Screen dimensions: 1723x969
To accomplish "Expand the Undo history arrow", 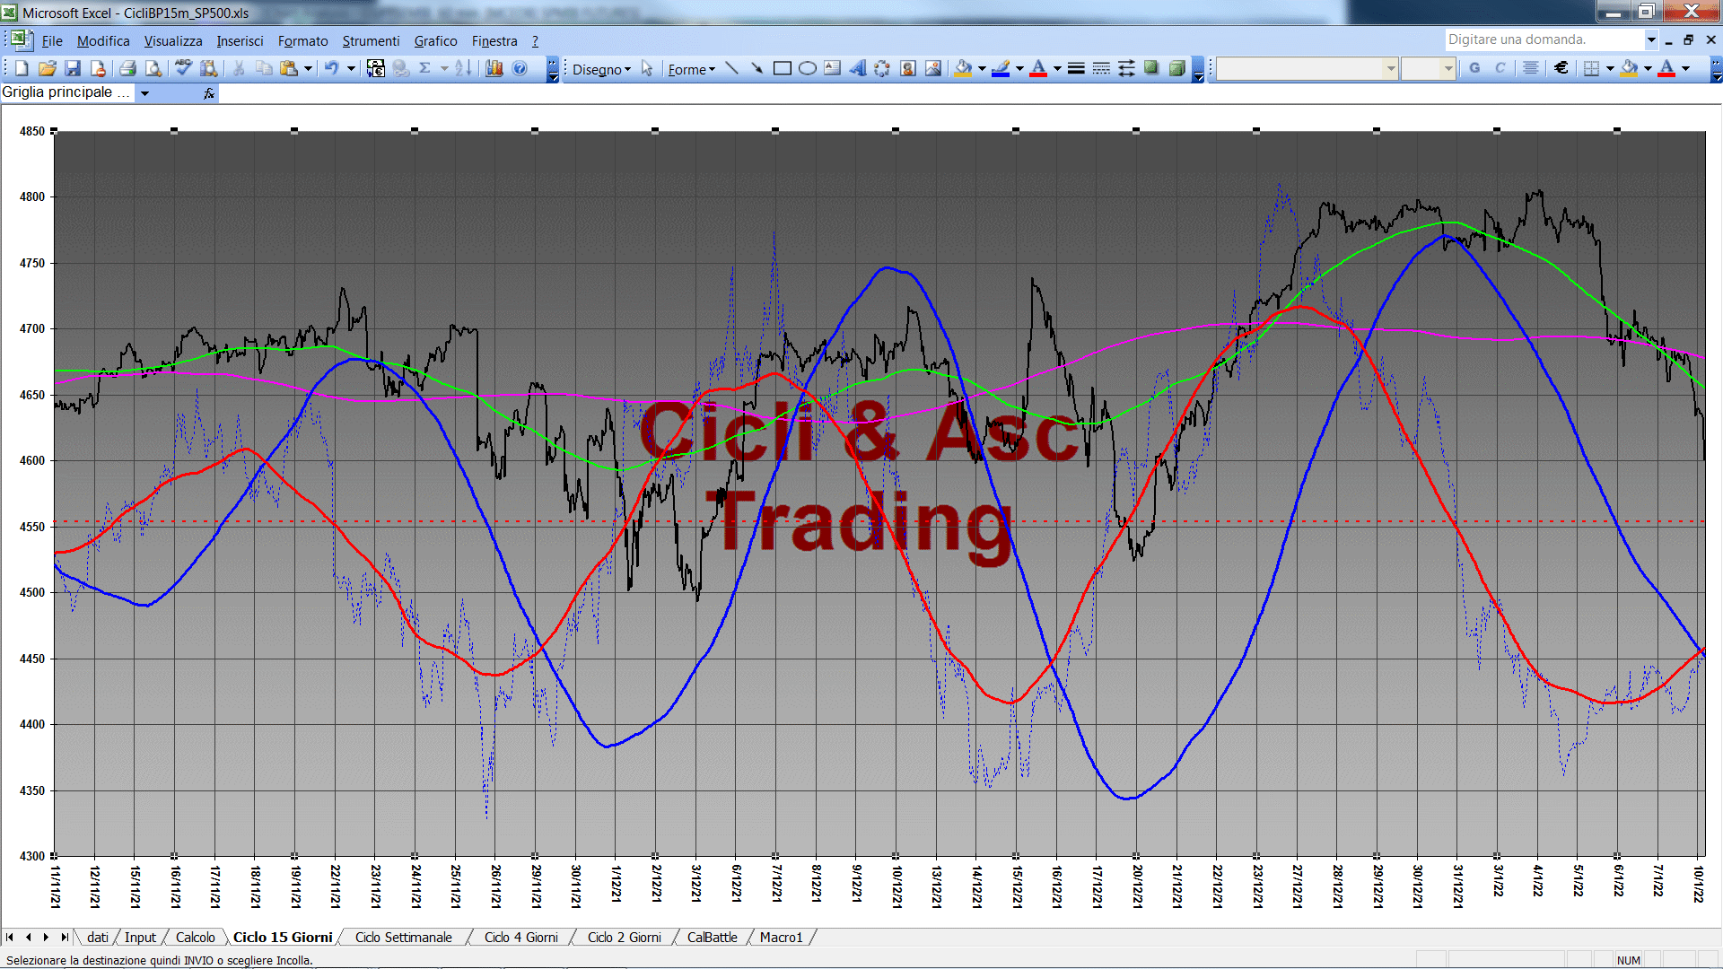I will (x=351, y=68).
